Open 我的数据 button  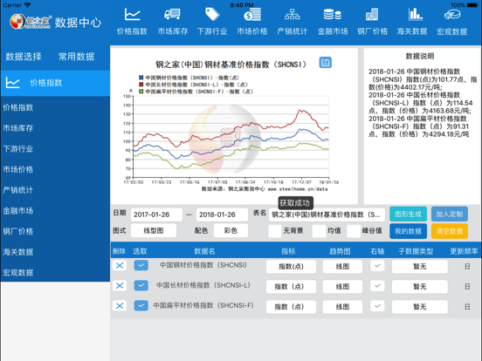coord(408,231)
